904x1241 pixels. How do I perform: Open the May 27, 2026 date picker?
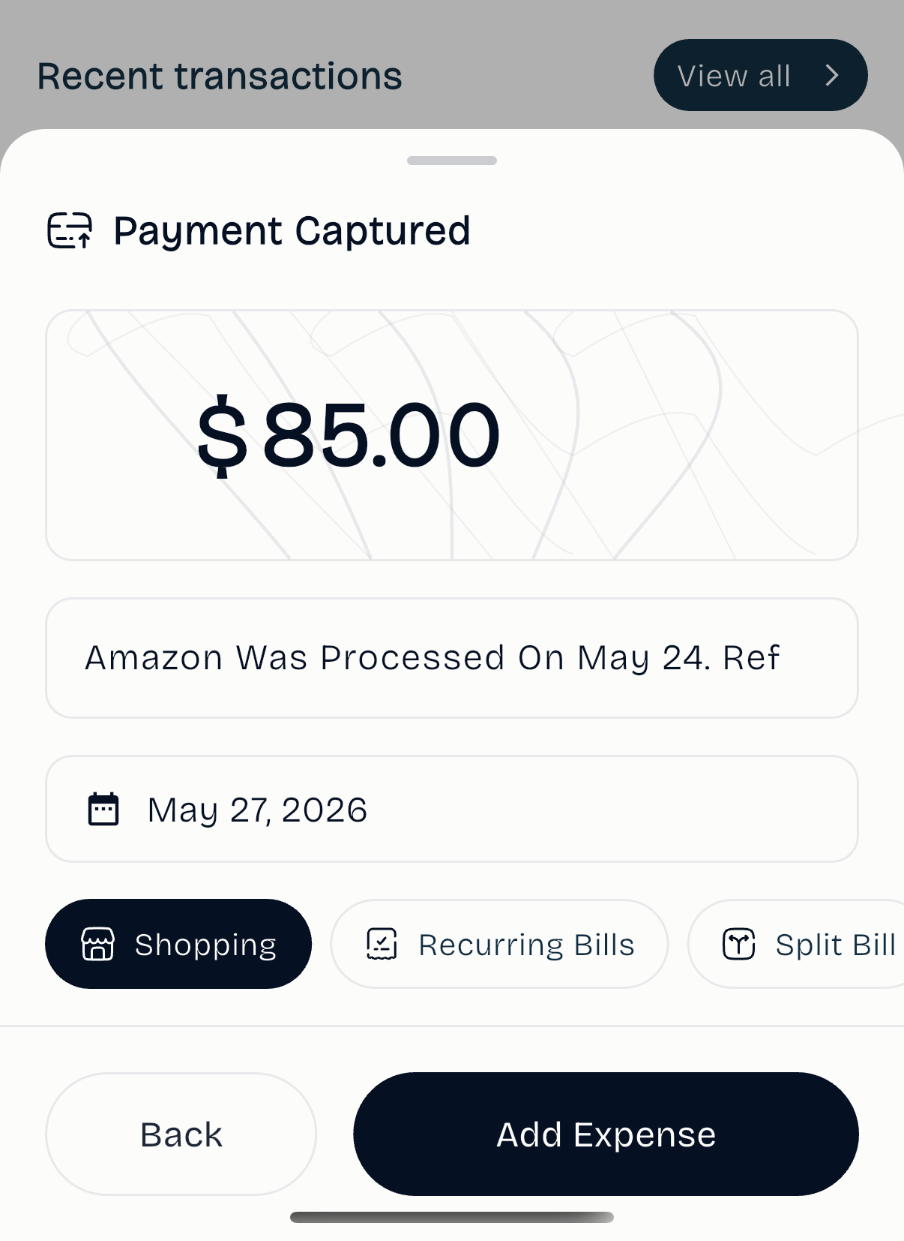452,809
